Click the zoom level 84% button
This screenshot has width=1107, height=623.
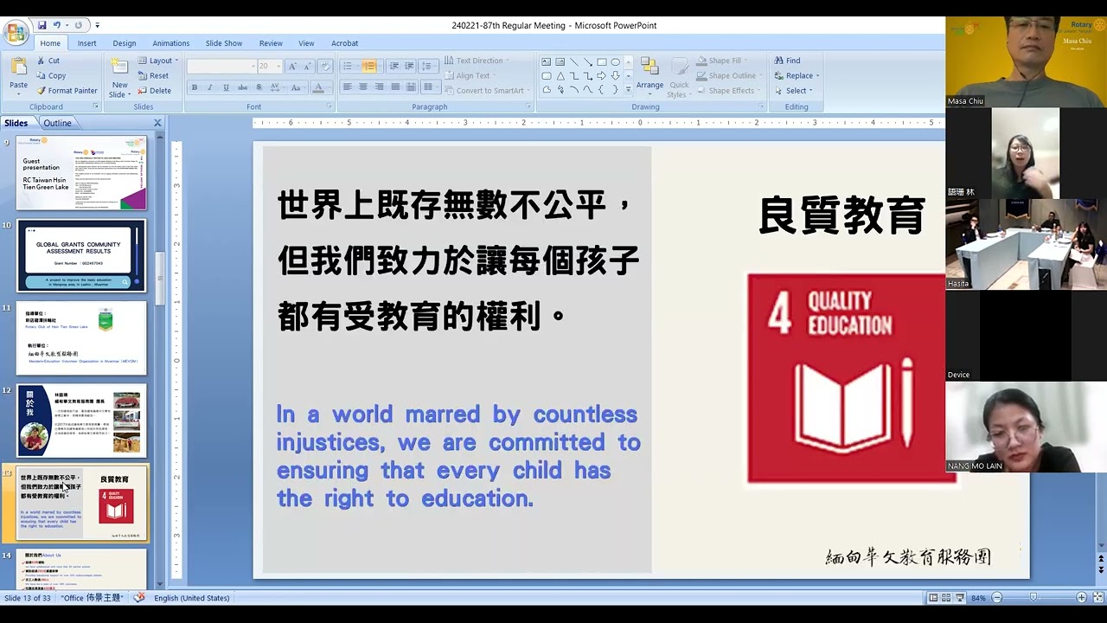pos(978,598)
